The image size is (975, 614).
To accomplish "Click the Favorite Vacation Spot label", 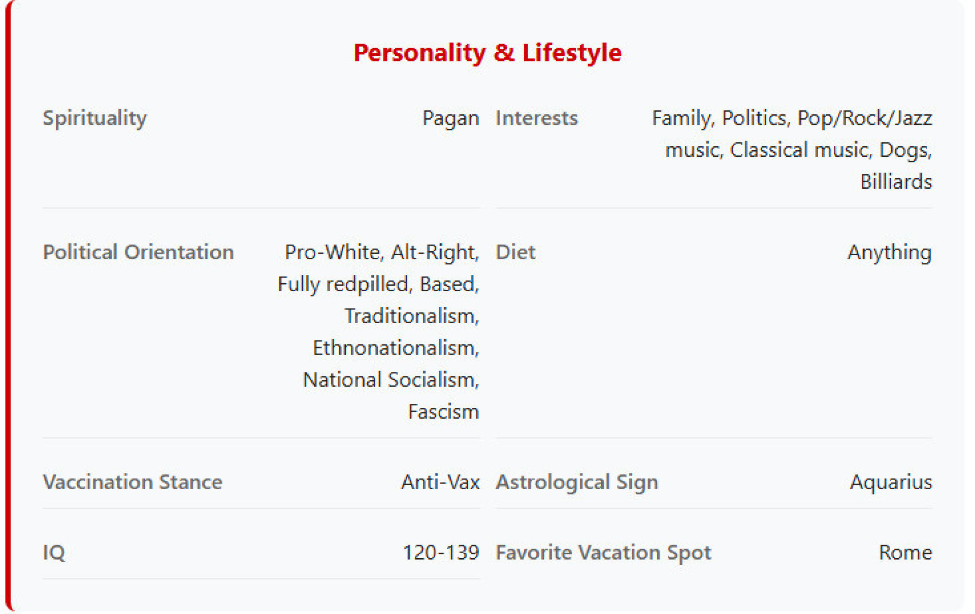I will 603,552.
